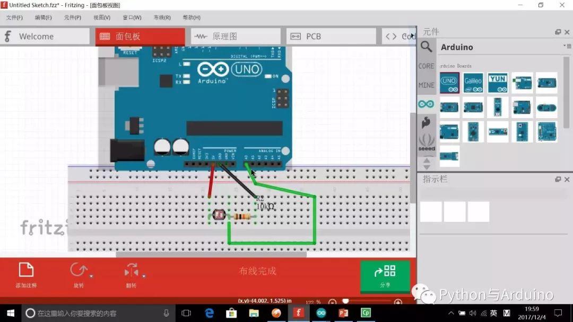Pick the Arduino UNO part

click(449, 83)
